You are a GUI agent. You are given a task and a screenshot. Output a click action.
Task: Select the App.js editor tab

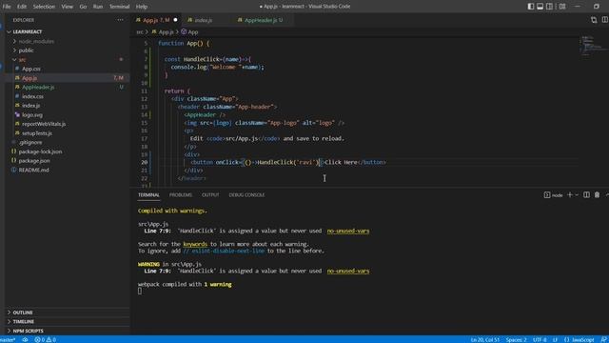(x=156, y=20)
